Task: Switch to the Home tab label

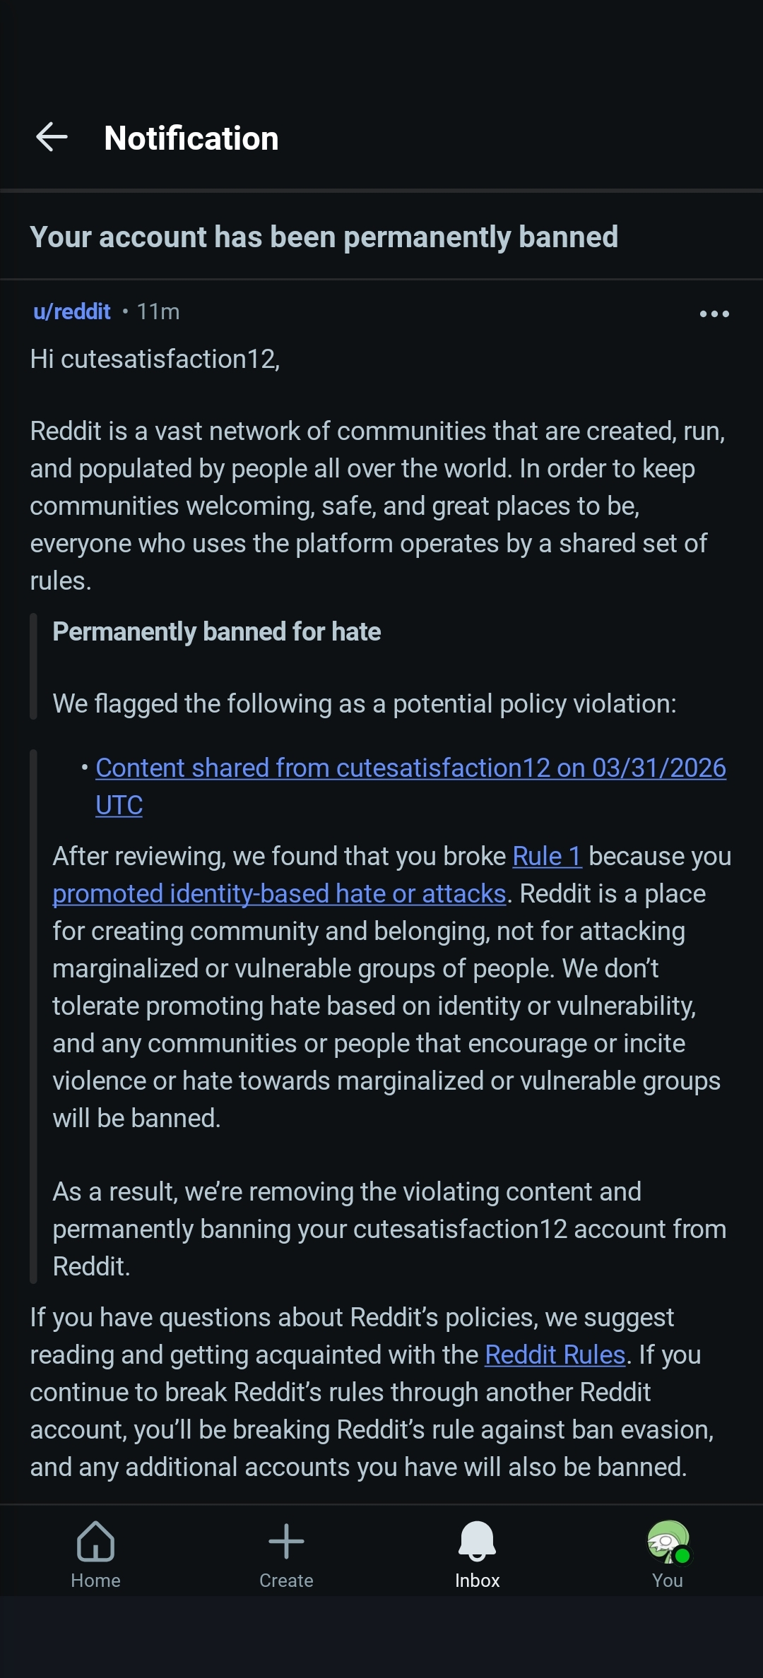Action: pyautogui.click(x=95, y=1581)
